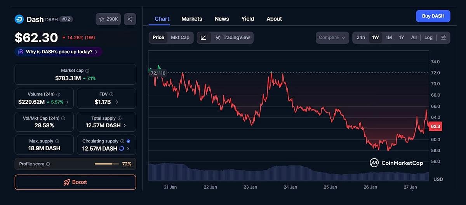This screenshot has width=466, height=205.
Task: Open the News tab
Action: click(222, 19)
